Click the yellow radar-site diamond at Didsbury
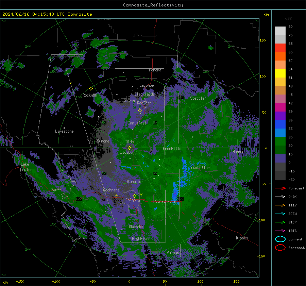Screen dimensions: 306x286 click(130, 148)
